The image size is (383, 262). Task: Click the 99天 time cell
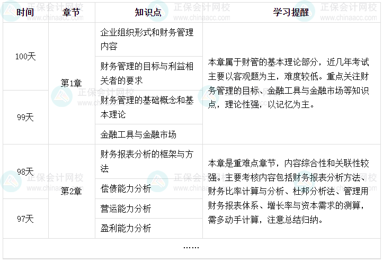(x=25, y=117)
